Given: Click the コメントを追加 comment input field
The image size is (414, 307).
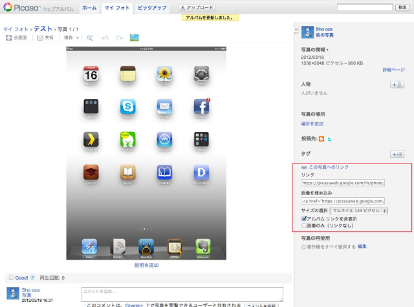Looking at the screenshot, I should click(182, 294).
